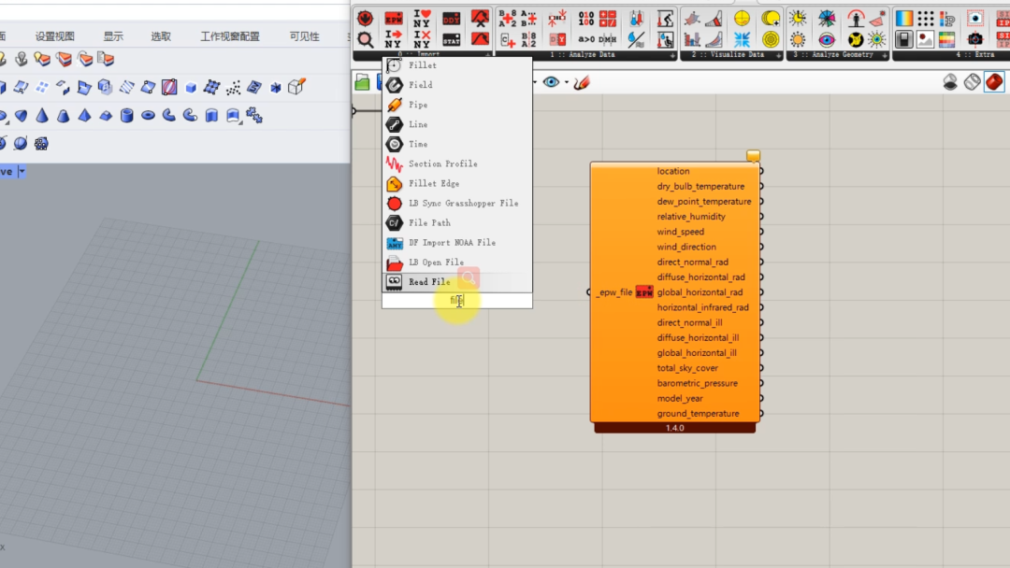
Task: Click the a>0 conditional statement icon
Action: click(x=586, y=39)
